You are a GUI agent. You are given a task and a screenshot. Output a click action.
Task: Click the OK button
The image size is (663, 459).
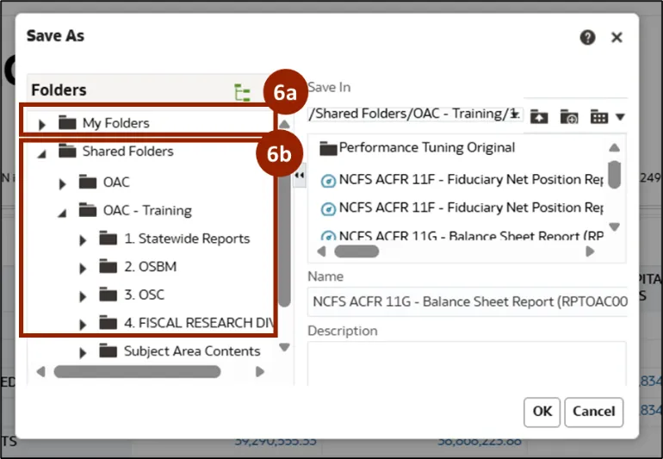[542, 412]
